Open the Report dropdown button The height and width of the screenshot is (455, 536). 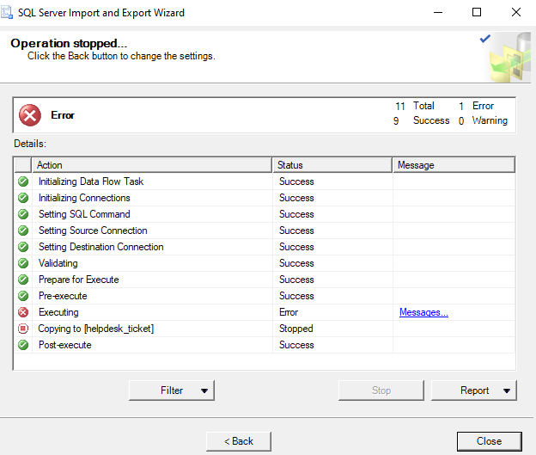[x=474, y=390]
